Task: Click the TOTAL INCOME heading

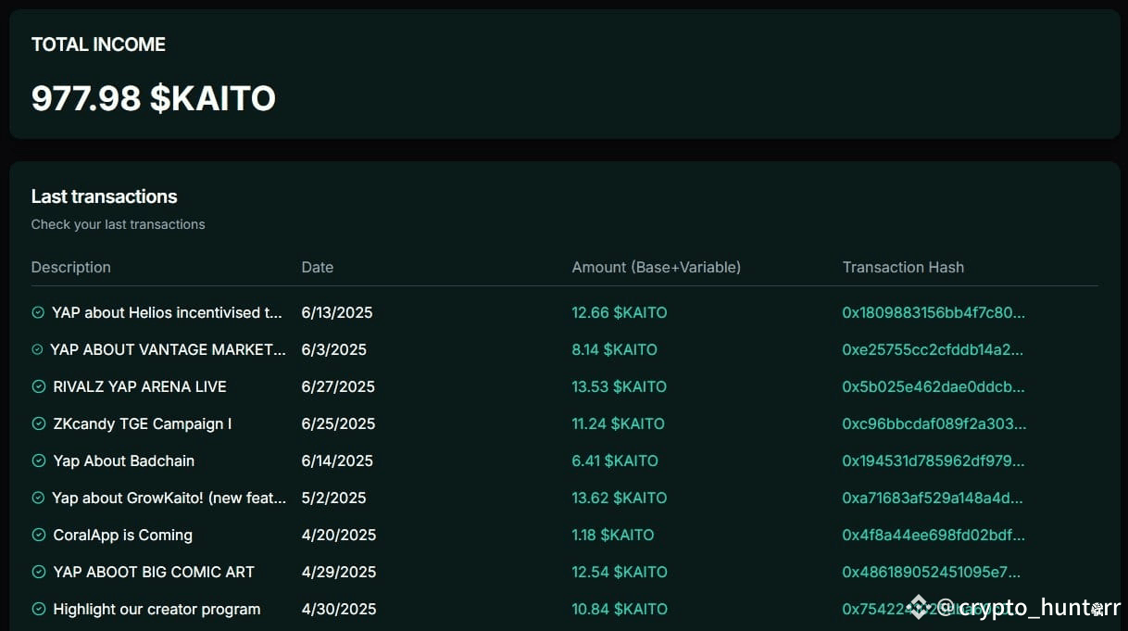Action: coord(98,44)
